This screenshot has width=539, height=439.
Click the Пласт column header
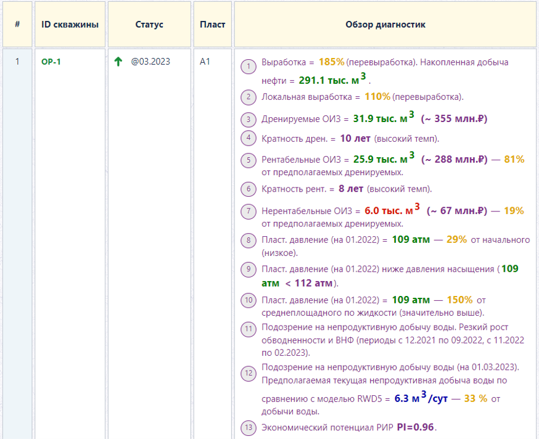(x=212, y=25)
